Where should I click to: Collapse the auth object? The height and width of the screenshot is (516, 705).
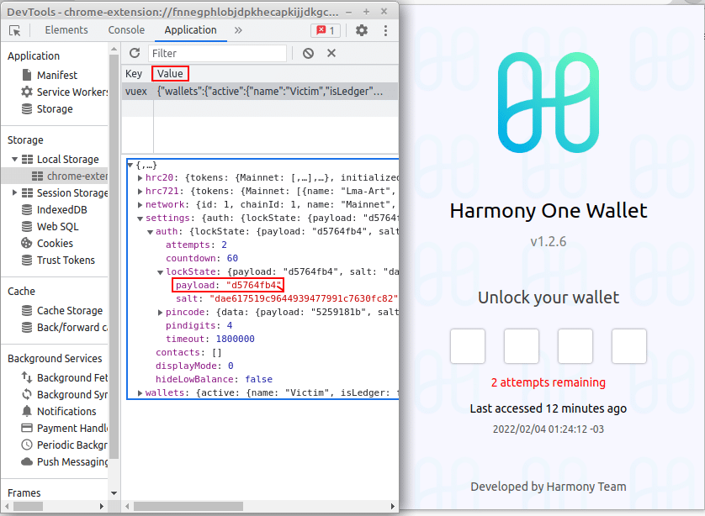tap(151, 232)
